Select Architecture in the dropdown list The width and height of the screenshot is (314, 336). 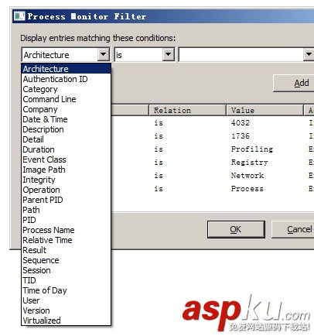[66, 69]
